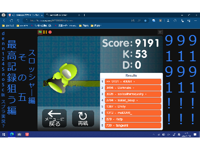Open the red app icon in the taskbar
Image resolution: width=200 pixels, height=150 pixels.
[27, 135]
